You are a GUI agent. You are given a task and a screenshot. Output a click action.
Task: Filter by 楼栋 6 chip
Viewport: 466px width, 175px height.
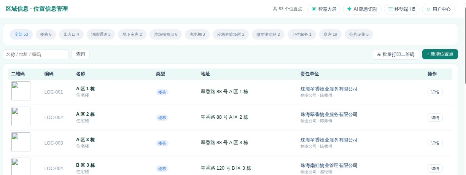46,35
